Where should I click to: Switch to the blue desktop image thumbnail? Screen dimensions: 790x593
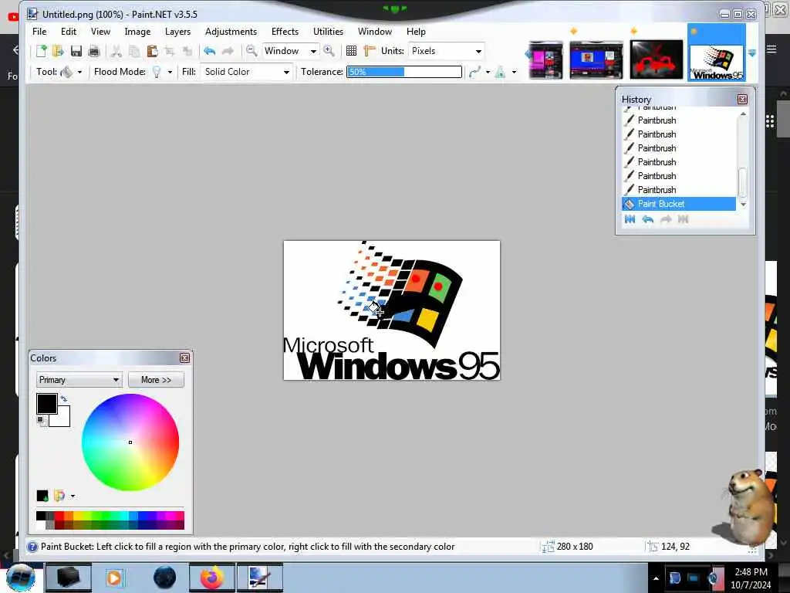(596, 60)
